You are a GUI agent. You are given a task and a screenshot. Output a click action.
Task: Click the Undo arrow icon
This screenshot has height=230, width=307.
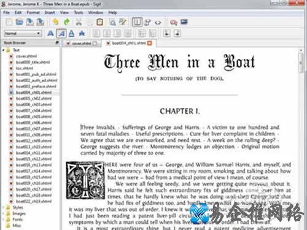pyautogui.click(x=56, y=22)
